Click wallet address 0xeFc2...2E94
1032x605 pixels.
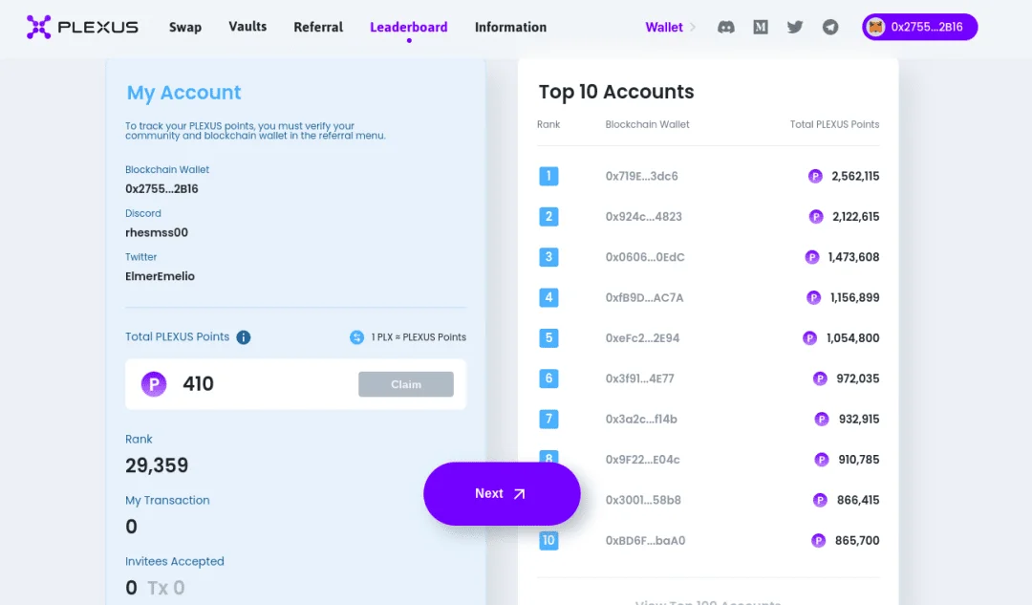[642, 337]
